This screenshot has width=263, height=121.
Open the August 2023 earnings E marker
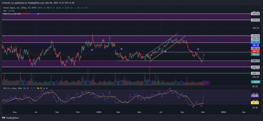176,83
